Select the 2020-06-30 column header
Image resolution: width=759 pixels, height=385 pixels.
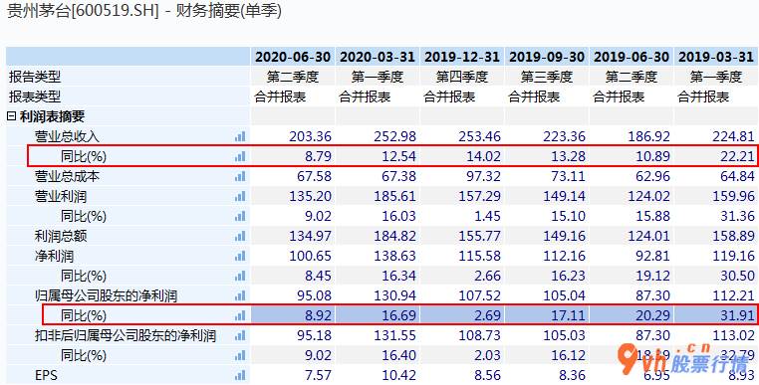pos(293,57)
